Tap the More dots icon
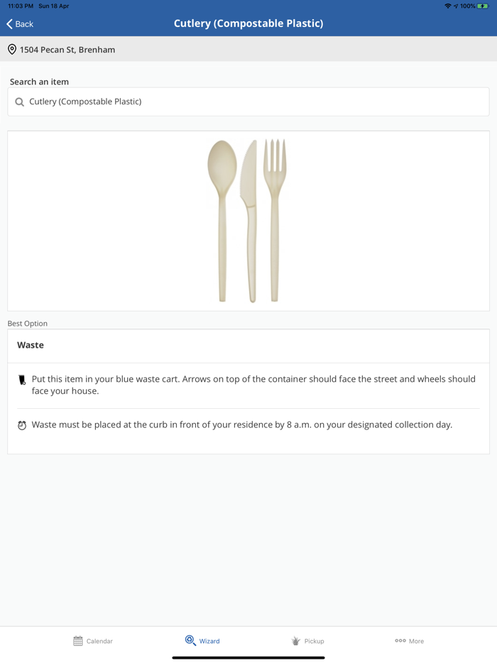The width and height of the screenshot is (497, 663). click(x=400, y=640)
